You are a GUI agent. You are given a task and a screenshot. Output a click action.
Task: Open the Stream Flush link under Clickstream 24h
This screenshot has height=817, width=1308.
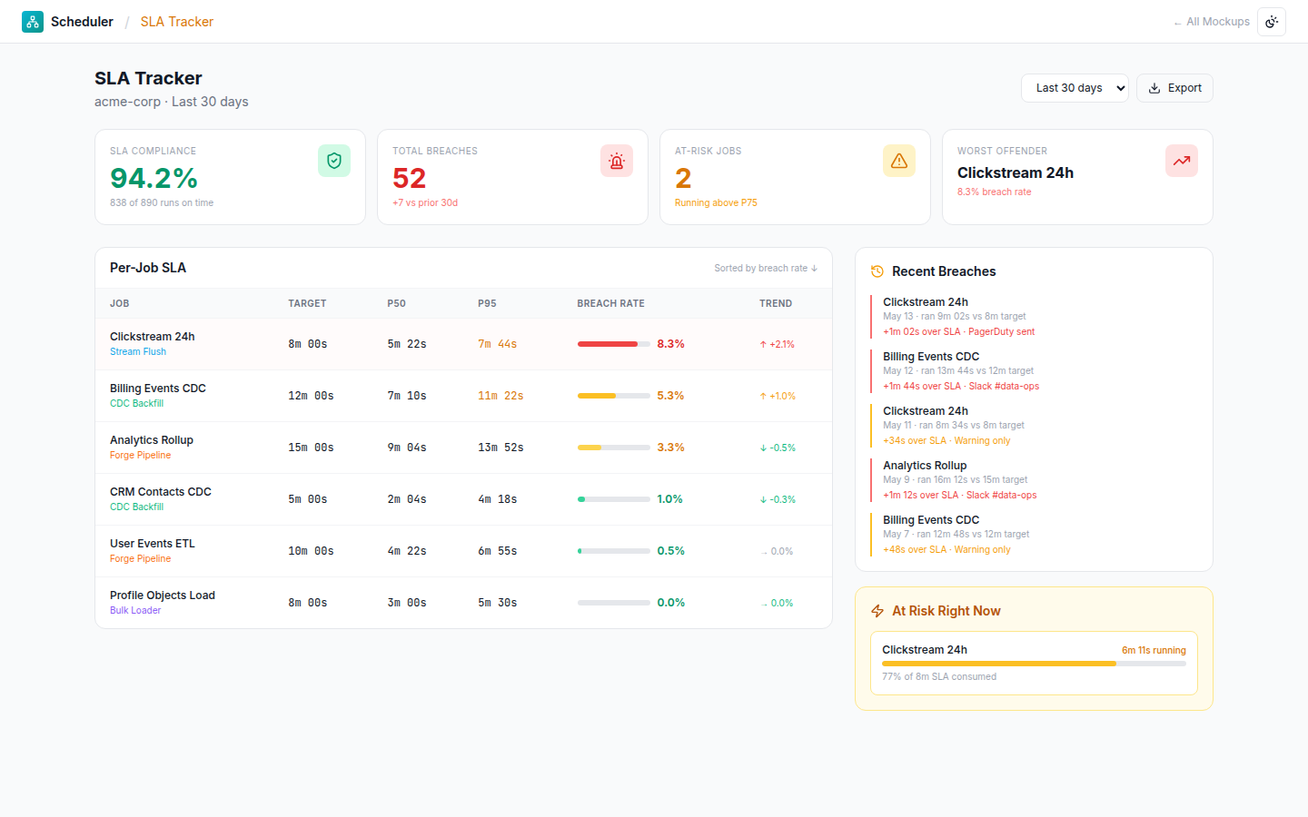[138, 352]
